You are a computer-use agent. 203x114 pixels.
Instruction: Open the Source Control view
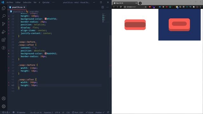(x=3, y=24)
